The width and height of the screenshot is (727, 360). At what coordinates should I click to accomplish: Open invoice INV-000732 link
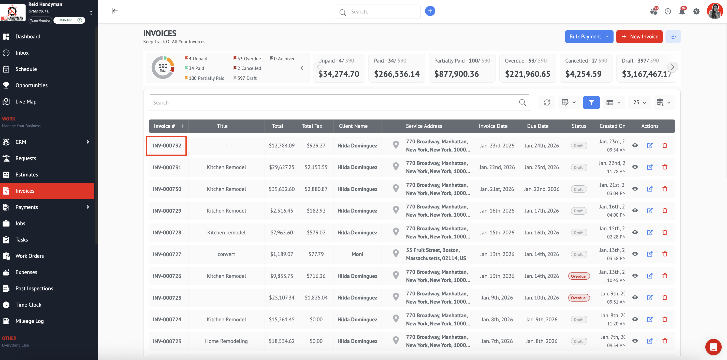click(167, 146)
